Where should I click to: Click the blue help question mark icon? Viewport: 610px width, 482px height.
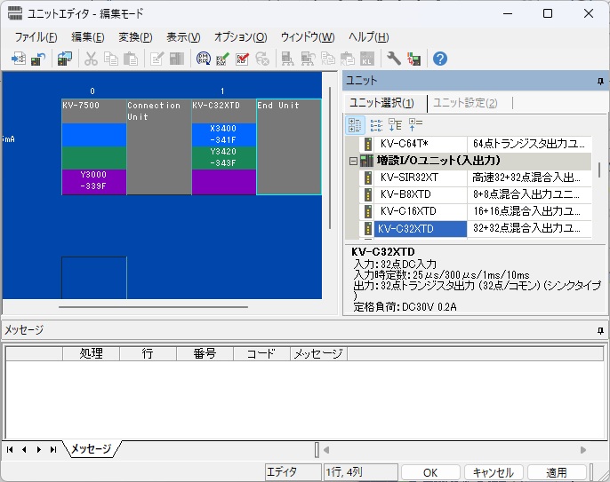point(439,59)
